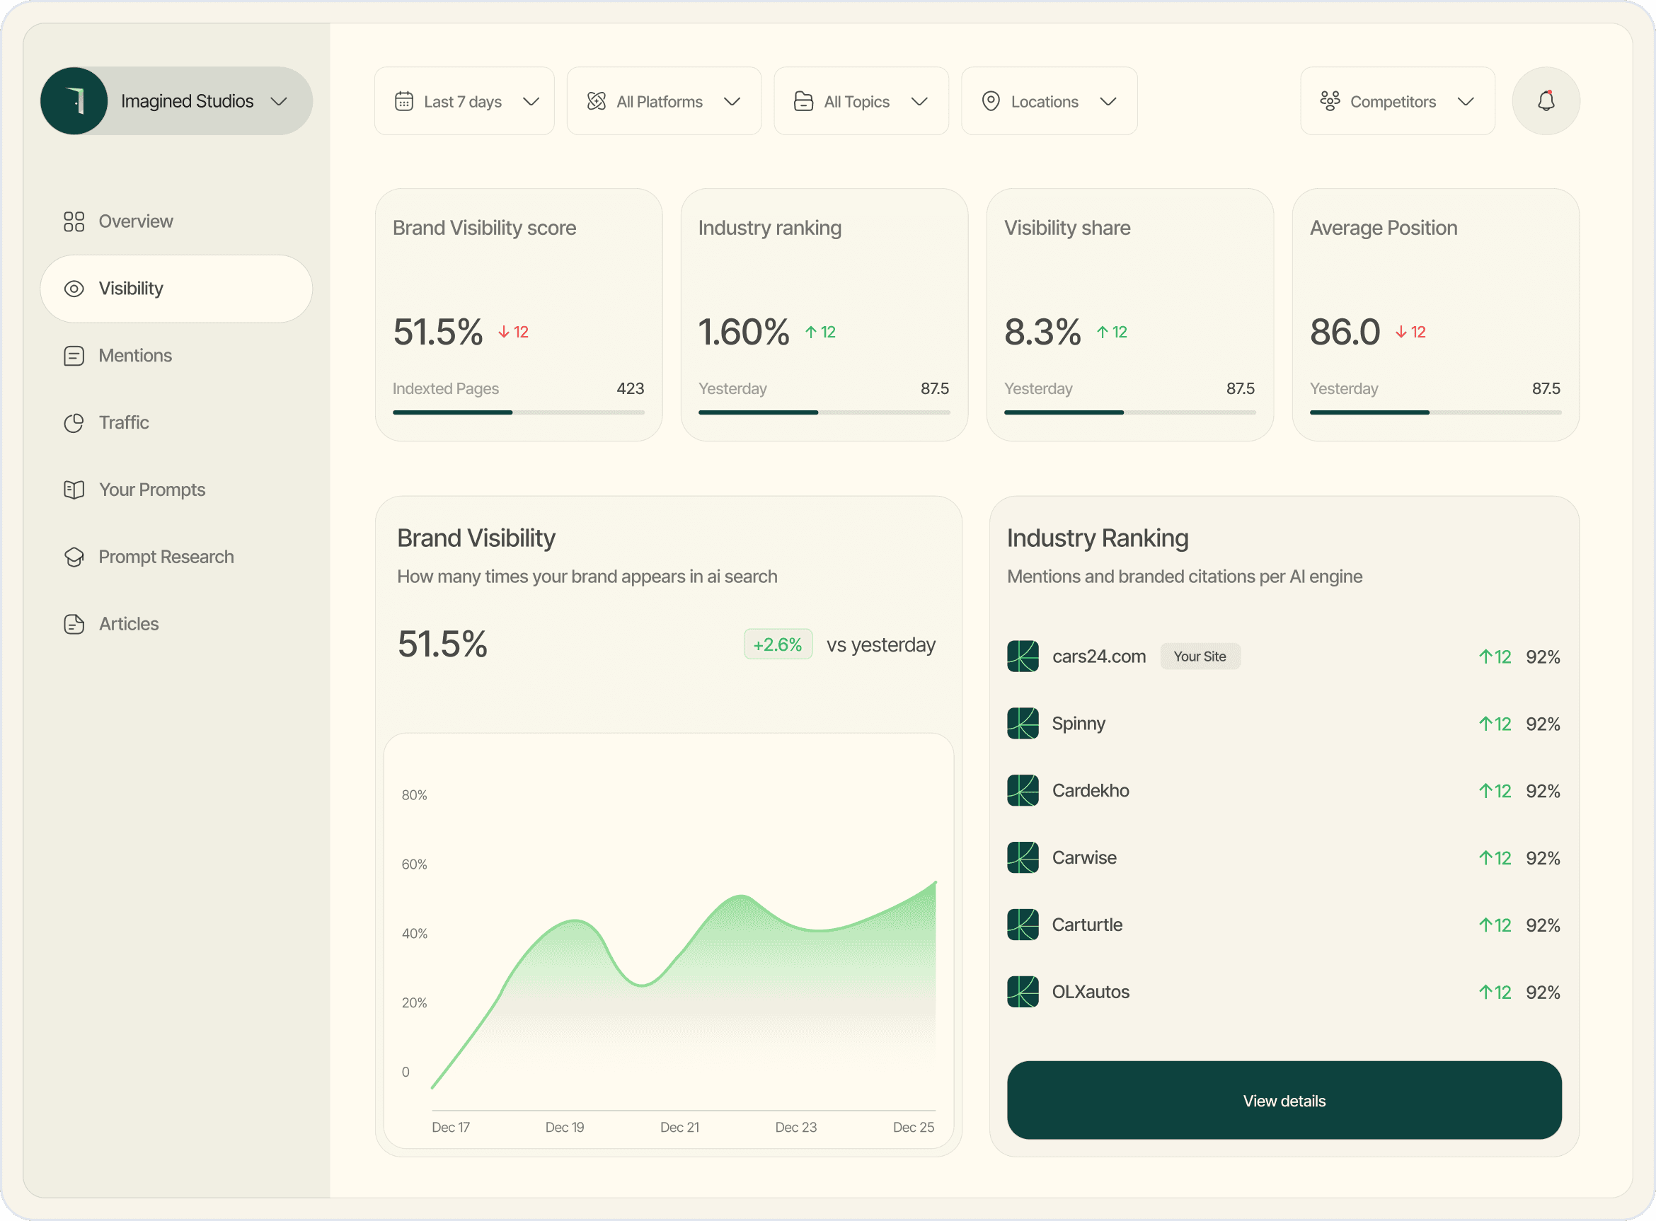Click the cars24.com brand logo

click(x=1022, y=656)
